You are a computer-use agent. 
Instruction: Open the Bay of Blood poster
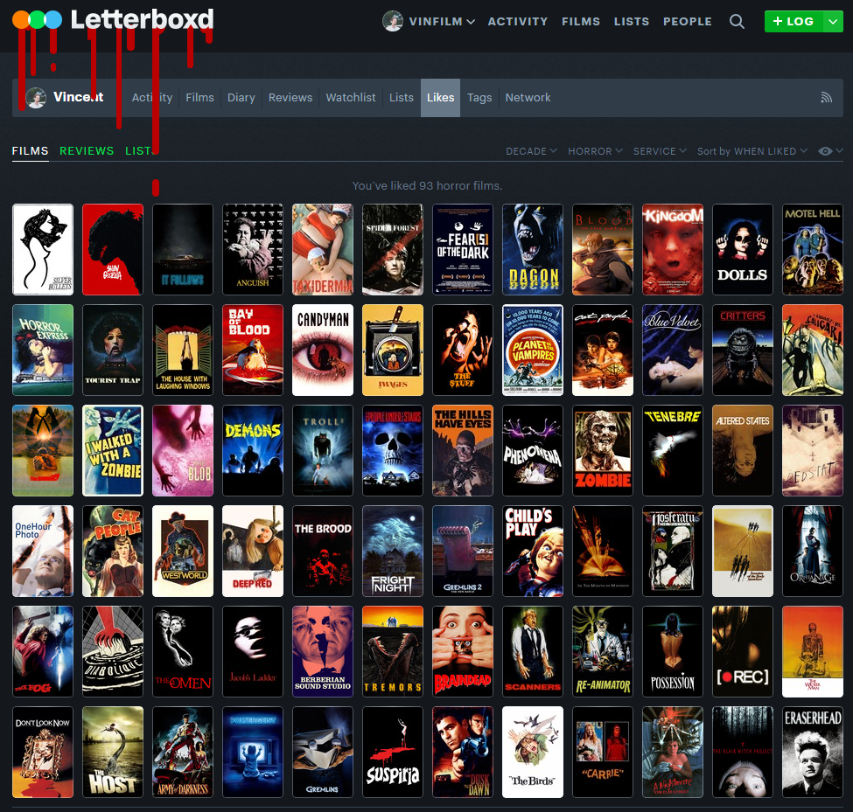click(x=253, y=350)
